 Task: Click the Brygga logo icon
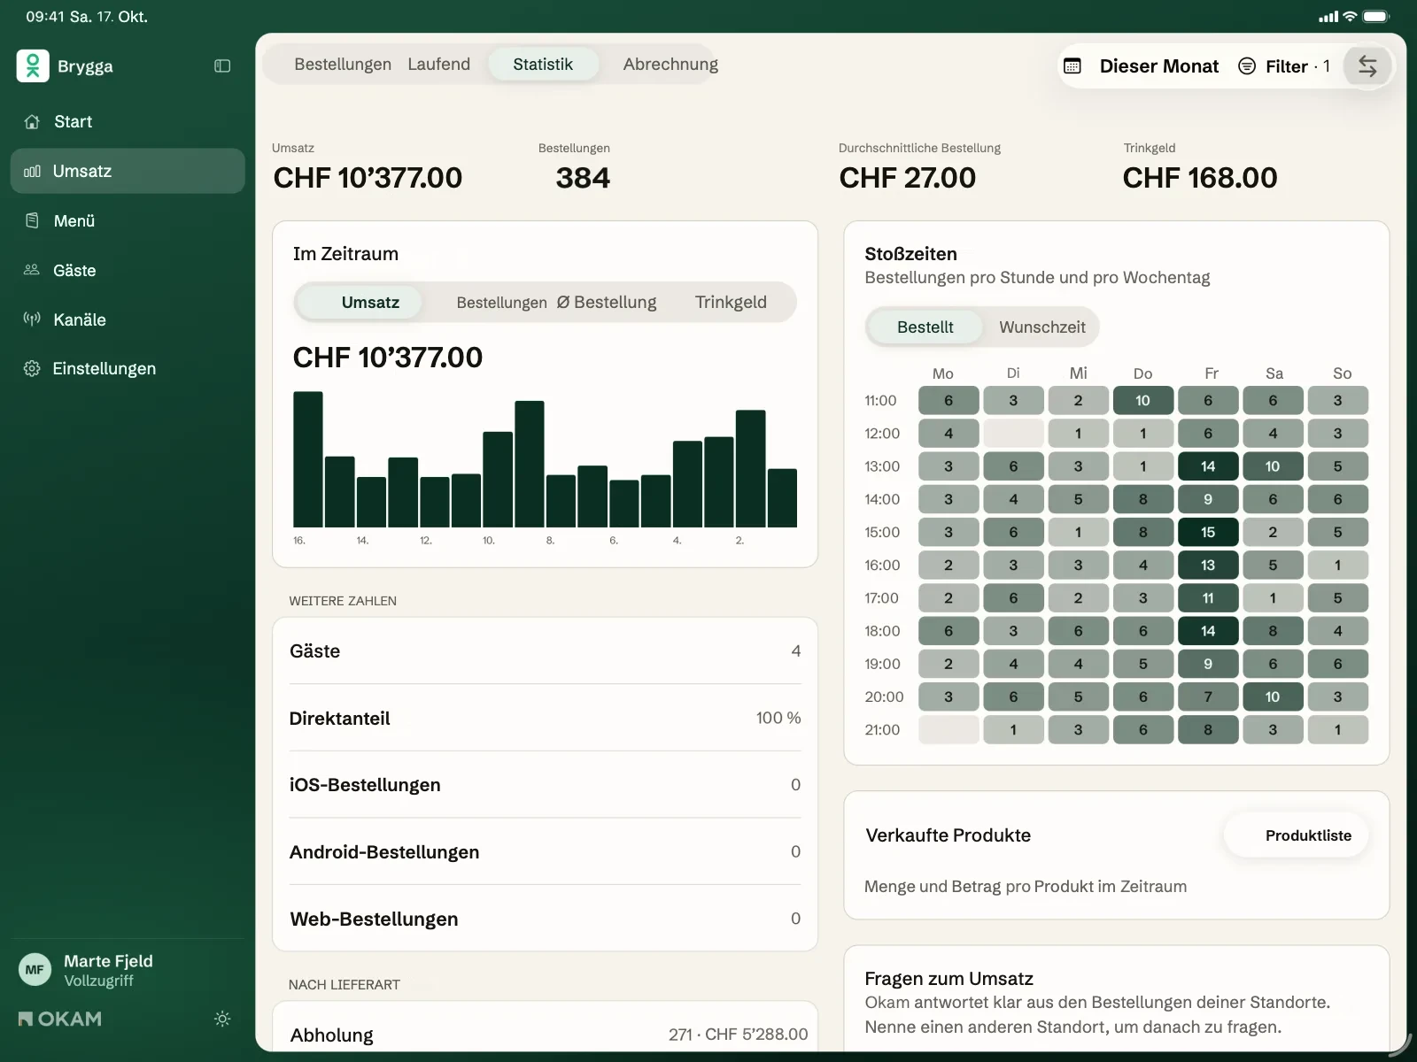click(x=33, y=66)
